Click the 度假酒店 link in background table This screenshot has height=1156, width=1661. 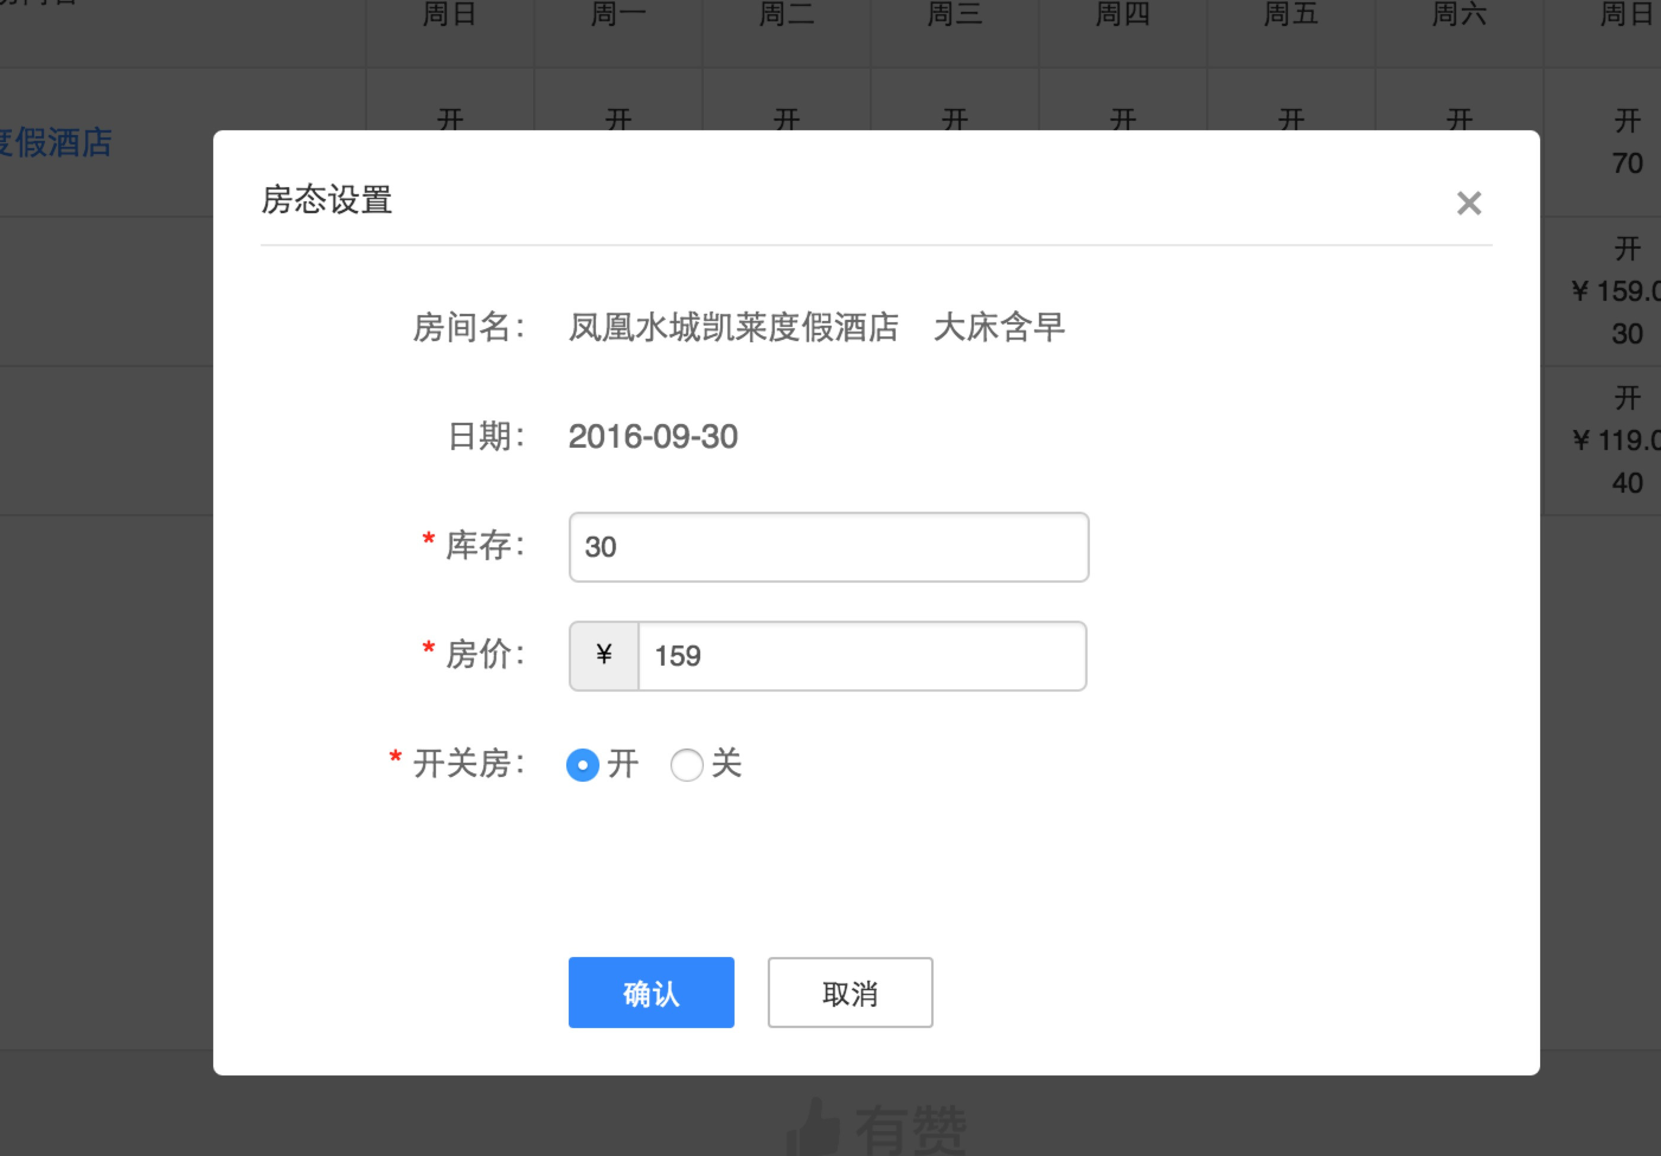(56, 143)
